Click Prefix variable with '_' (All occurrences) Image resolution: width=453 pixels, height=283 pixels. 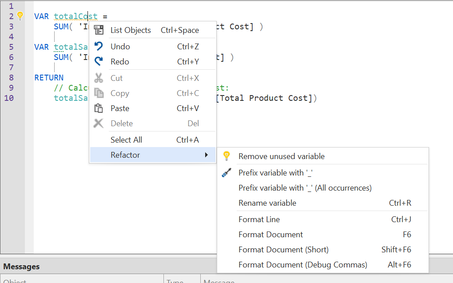tap(305, 187)
